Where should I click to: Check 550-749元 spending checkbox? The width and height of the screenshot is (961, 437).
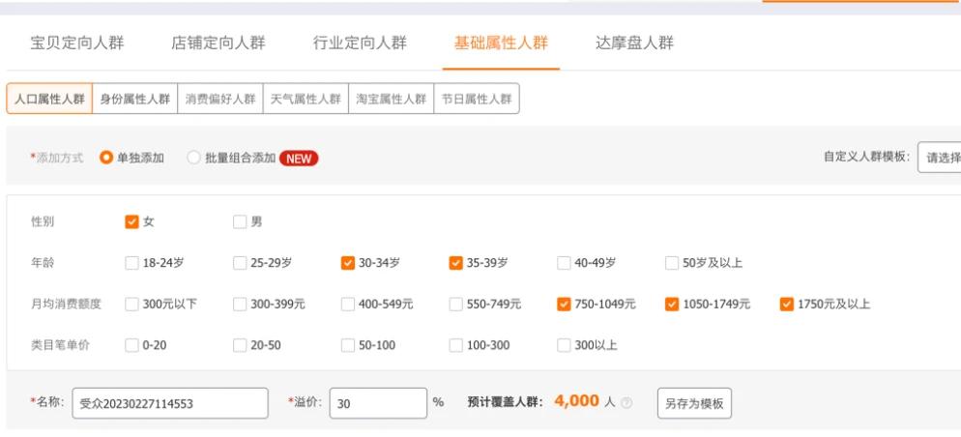(x=455, y=304)
